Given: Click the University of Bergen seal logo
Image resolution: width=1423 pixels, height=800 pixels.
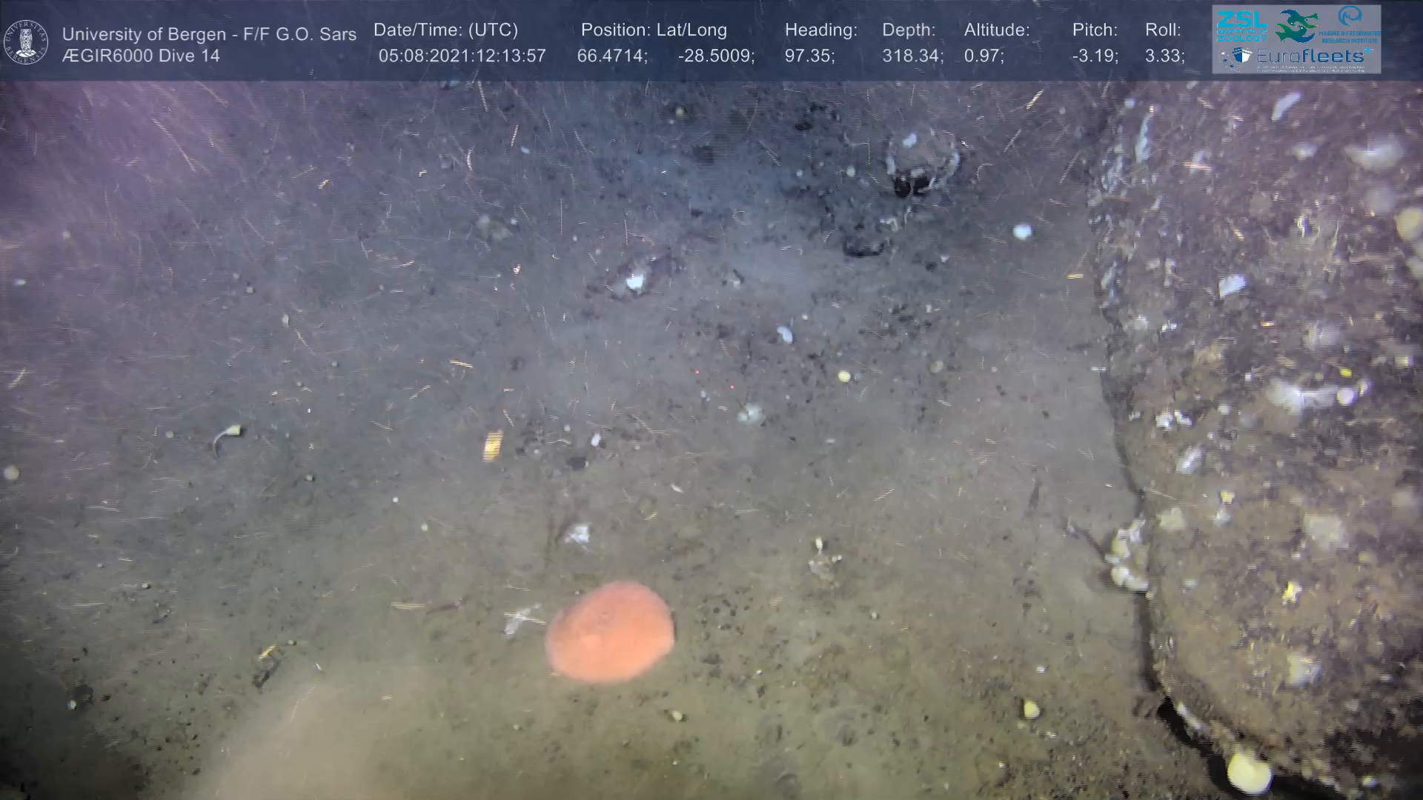Looking at the screenshot, I should [x=27, y=41].
